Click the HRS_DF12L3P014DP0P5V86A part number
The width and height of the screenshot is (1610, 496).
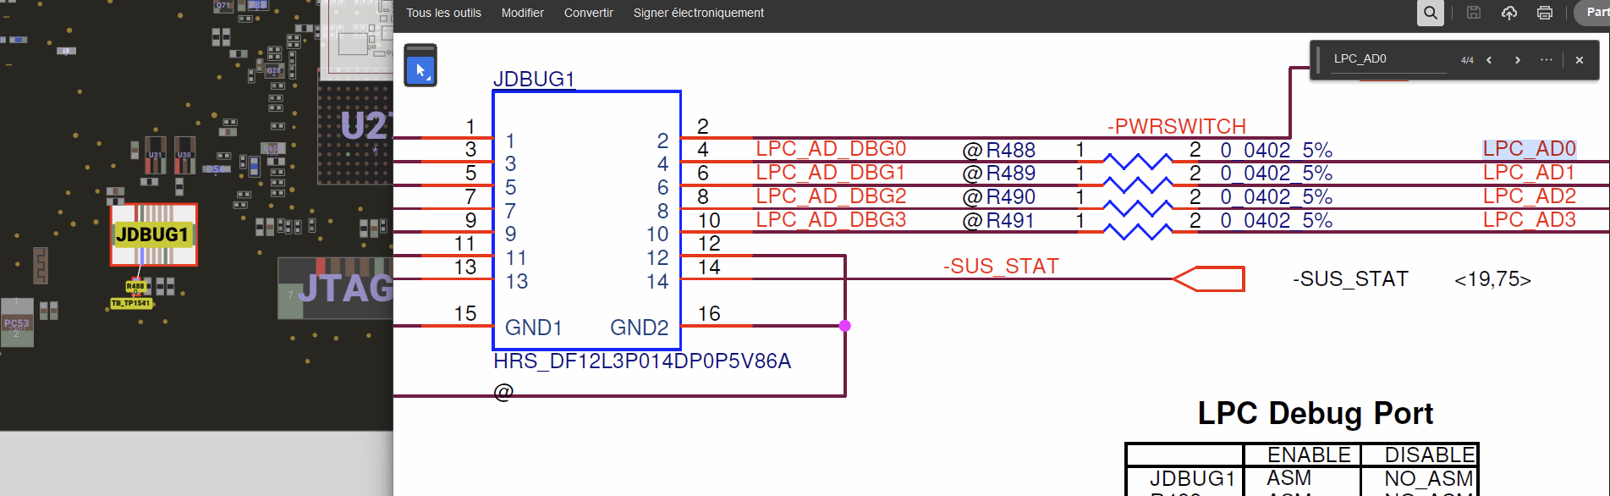[x=642, y=361]
